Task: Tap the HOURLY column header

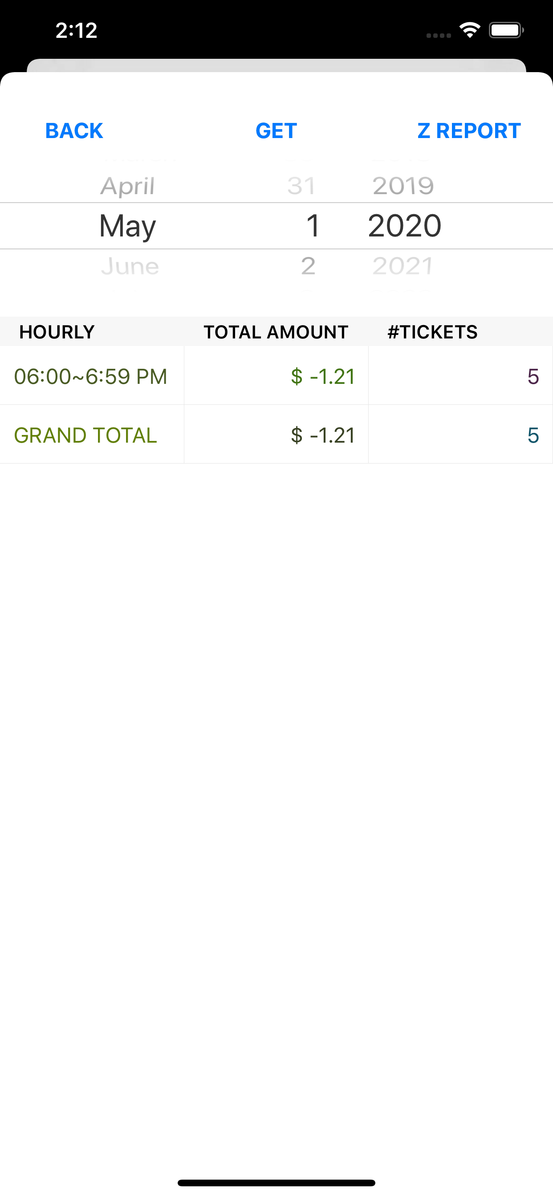Action: [x=57, y=332]
